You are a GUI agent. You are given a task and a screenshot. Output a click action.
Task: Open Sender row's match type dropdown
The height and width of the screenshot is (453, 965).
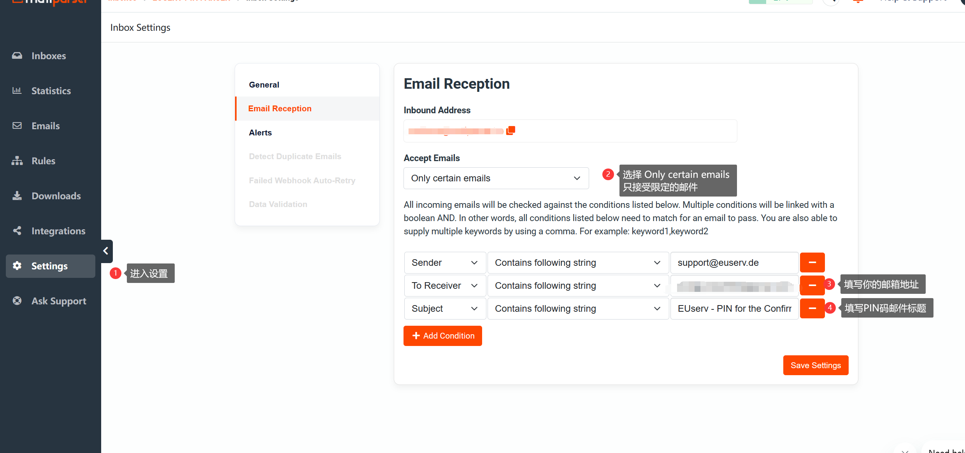click(x=578, y=263)
